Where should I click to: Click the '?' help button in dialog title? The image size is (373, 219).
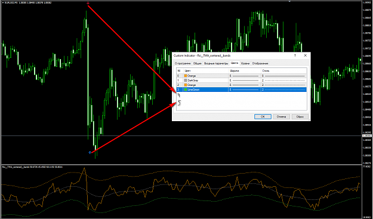[295, 55]
